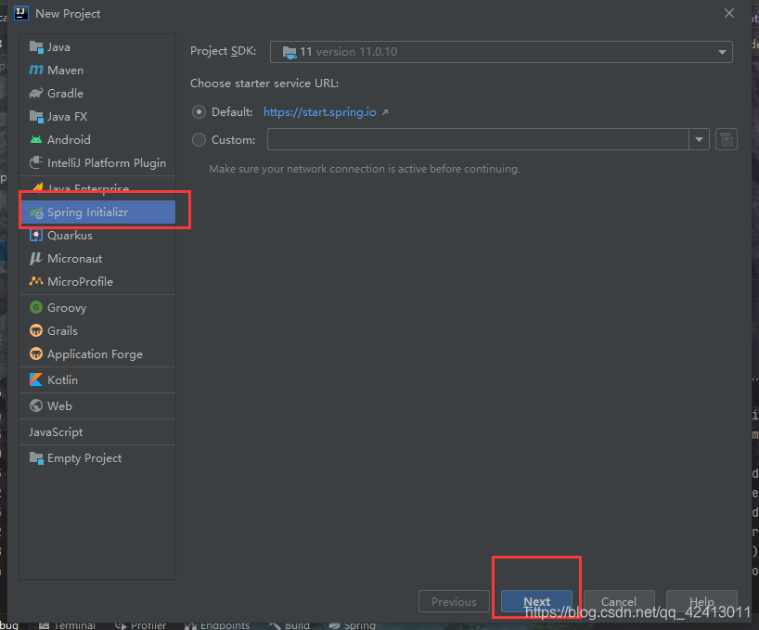Viewport: 759px width, 630px height.
Task: Click the Application Forge icon
Action: coord(36,354)
